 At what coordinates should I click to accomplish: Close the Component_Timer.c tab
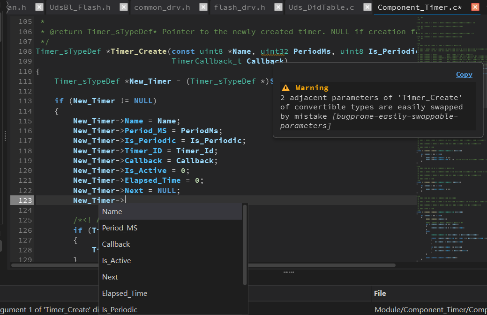tap(475, 7)
